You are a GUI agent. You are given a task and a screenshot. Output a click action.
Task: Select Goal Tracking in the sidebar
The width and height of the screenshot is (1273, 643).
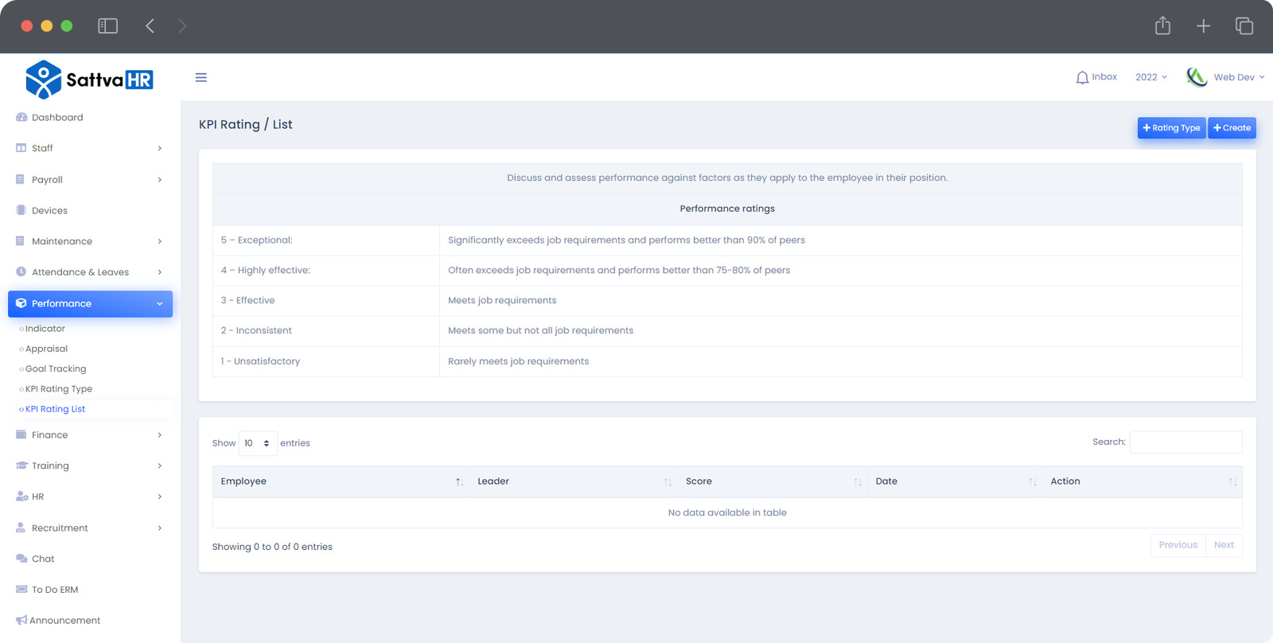[56, 369]
